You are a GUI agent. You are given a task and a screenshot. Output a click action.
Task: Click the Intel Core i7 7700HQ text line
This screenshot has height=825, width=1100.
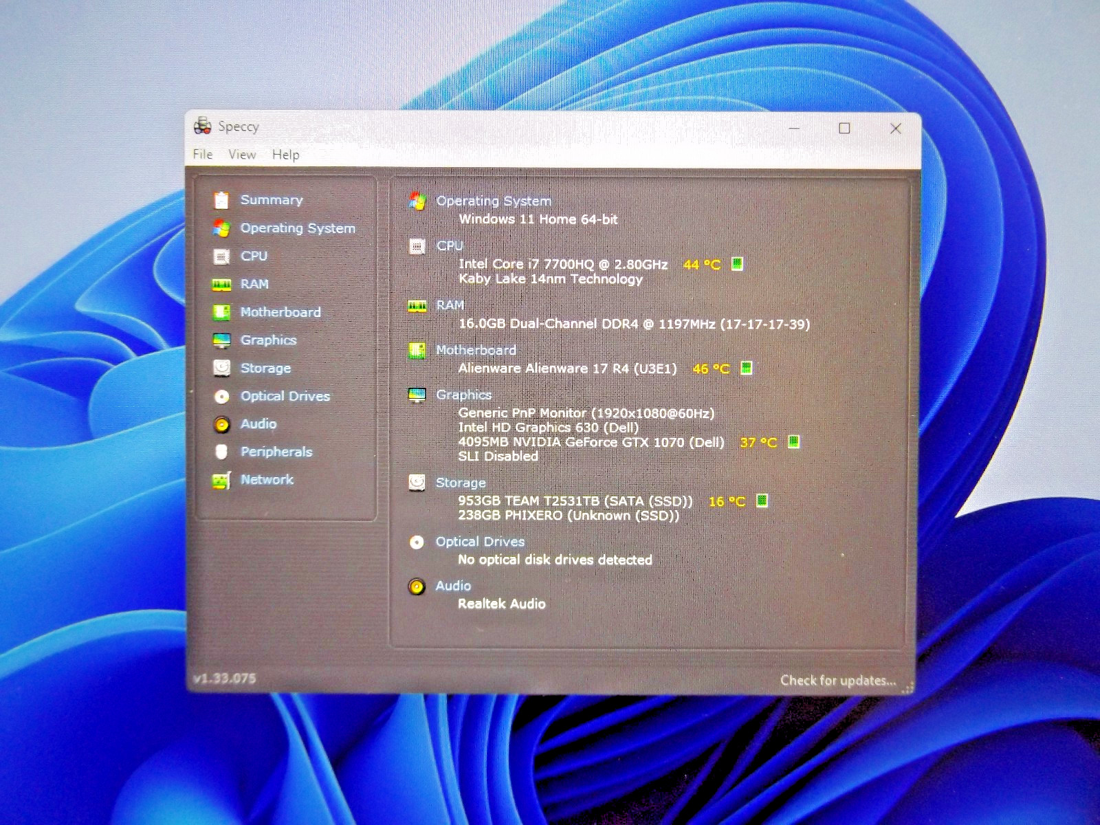coord(563,265)
